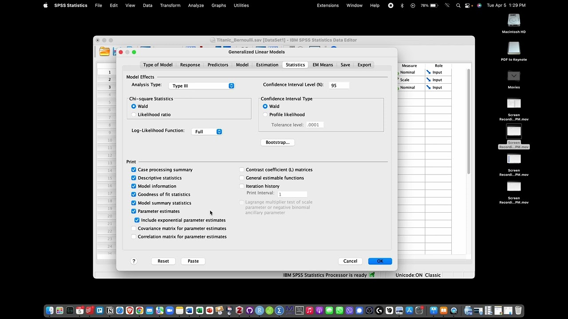The image size is (568, 319).
Task: Launch Google Chrome from the dock
Action: pos(139,311)
